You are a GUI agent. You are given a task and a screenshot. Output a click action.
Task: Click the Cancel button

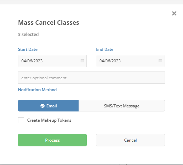click(x=130, y=140)
